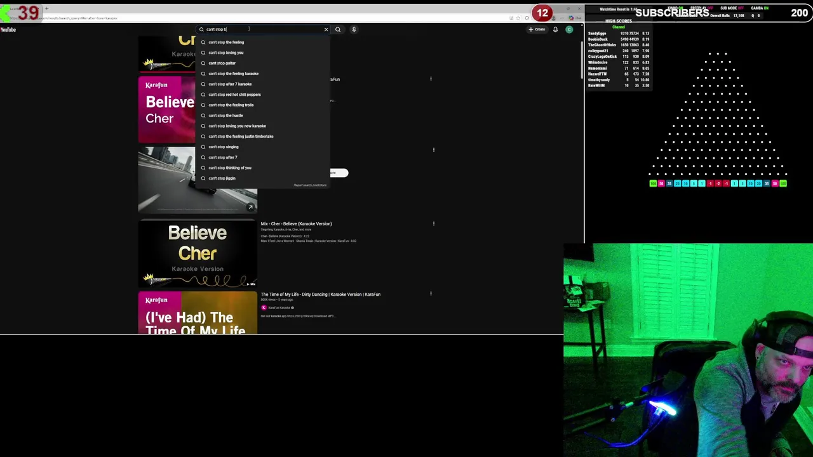Pick "can't stop loving you now karaoke"
The width and height of the screenshot is (813, 457).
click(263, 126)
